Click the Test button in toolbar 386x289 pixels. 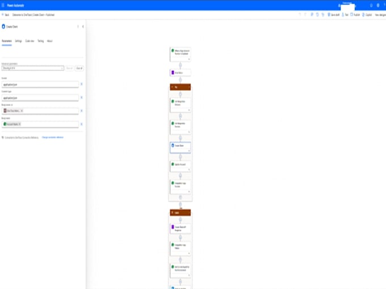pos(345,15)
